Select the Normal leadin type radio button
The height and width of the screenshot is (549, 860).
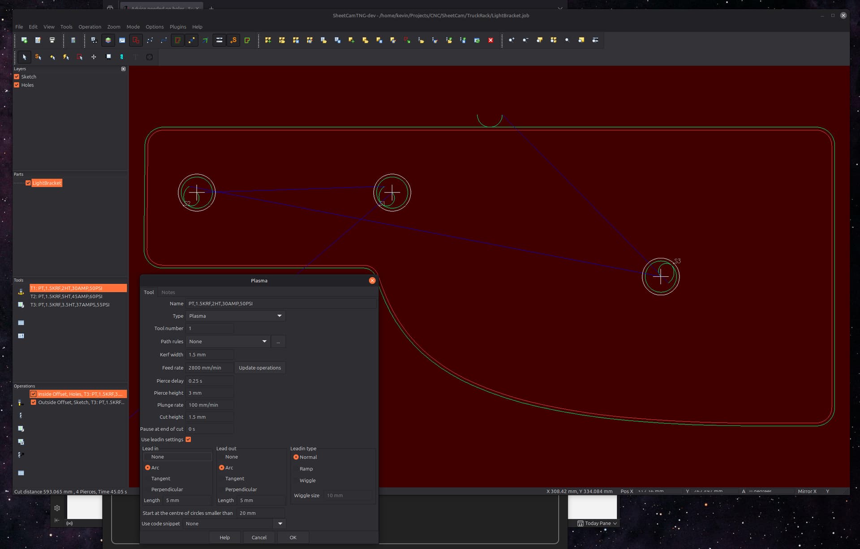296,457
